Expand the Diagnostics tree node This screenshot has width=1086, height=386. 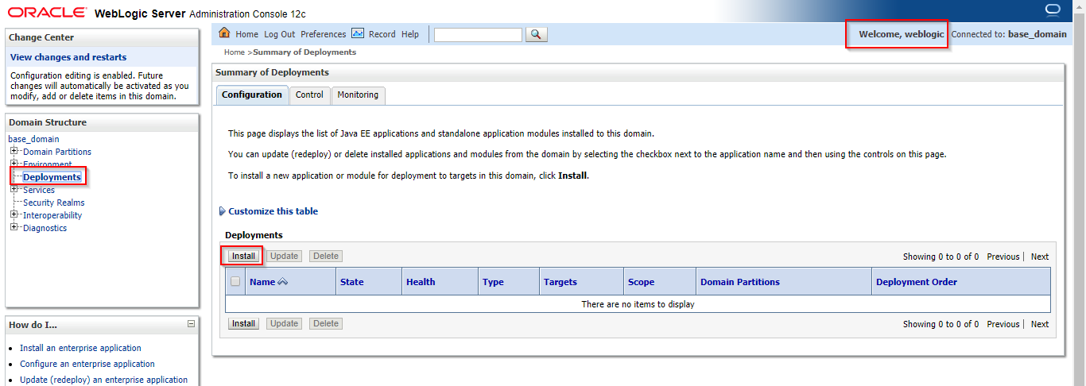[x=14, y=227]
